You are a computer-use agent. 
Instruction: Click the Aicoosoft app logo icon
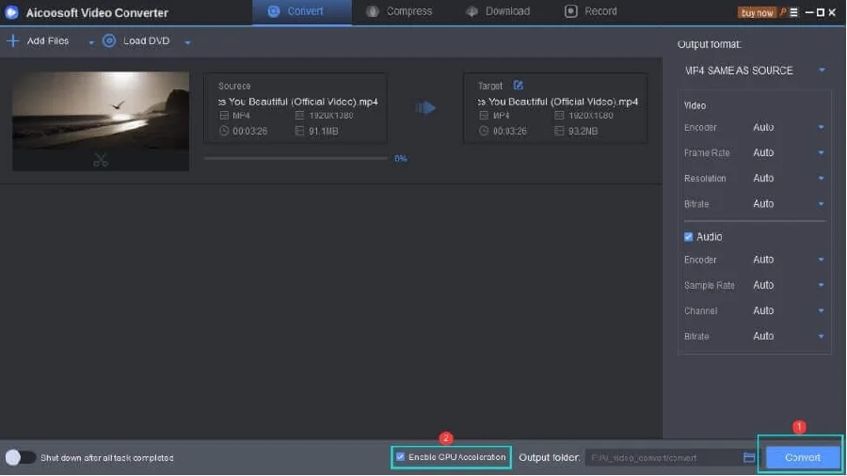click(x=12, y=12)
